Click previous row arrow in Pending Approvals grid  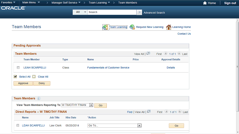pyautogui.click(x=165, y=54)
